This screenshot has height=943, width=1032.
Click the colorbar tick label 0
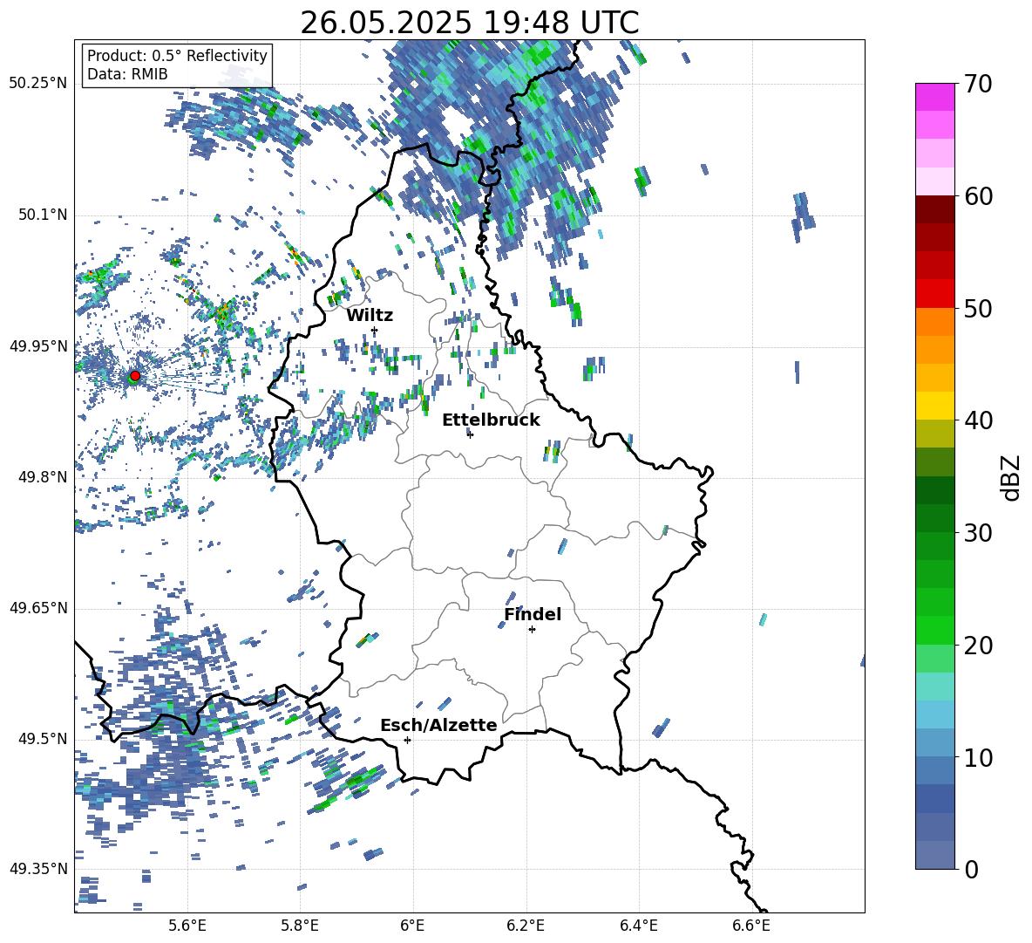click(972, 869)
